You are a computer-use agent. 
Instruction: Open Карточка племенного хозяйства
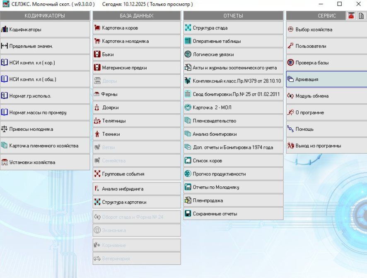coord(45,146)
